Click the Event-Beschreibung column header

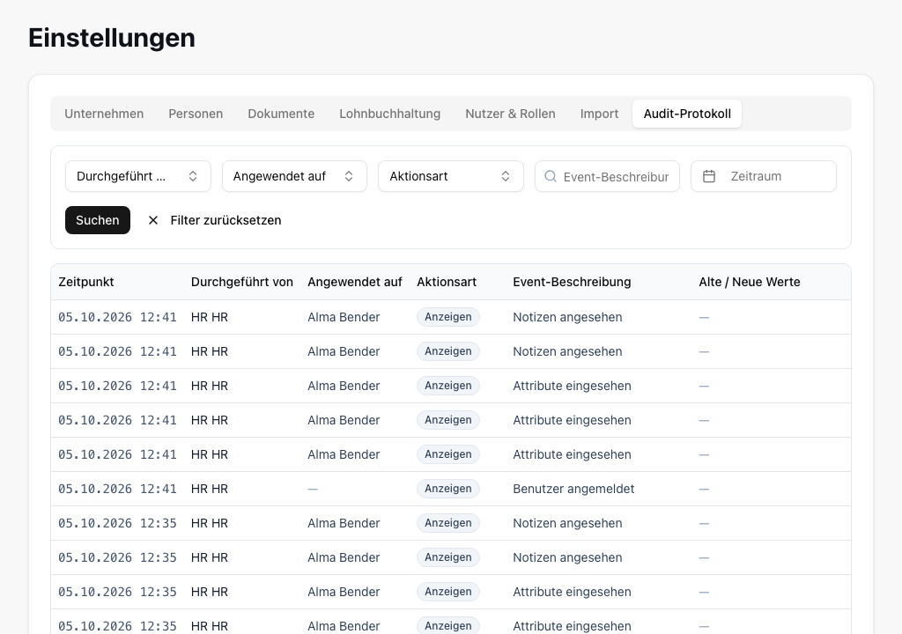(x=572, y=282)
